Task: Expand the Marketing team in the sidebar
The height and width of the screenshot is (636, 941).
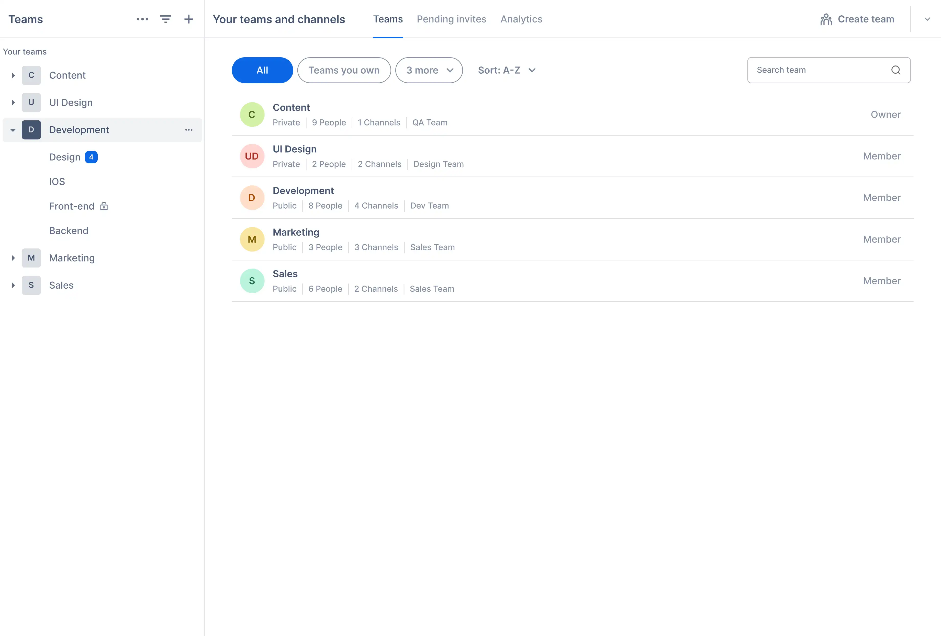Action: 13,258
